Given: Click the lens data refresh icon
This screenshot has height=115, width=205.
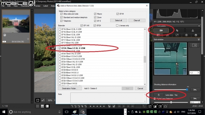Looking at the screenshot, I should 159,95.
